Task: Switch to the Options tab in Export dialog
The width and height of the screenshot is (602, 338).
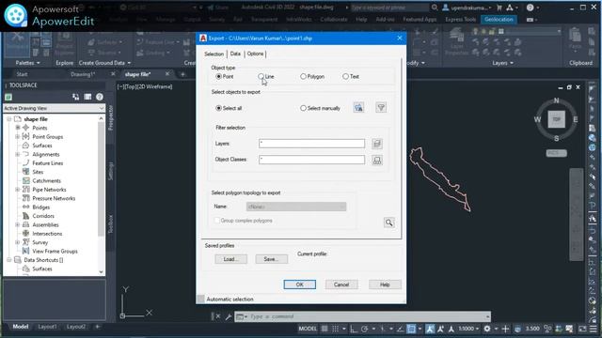Action: (255, 54)
